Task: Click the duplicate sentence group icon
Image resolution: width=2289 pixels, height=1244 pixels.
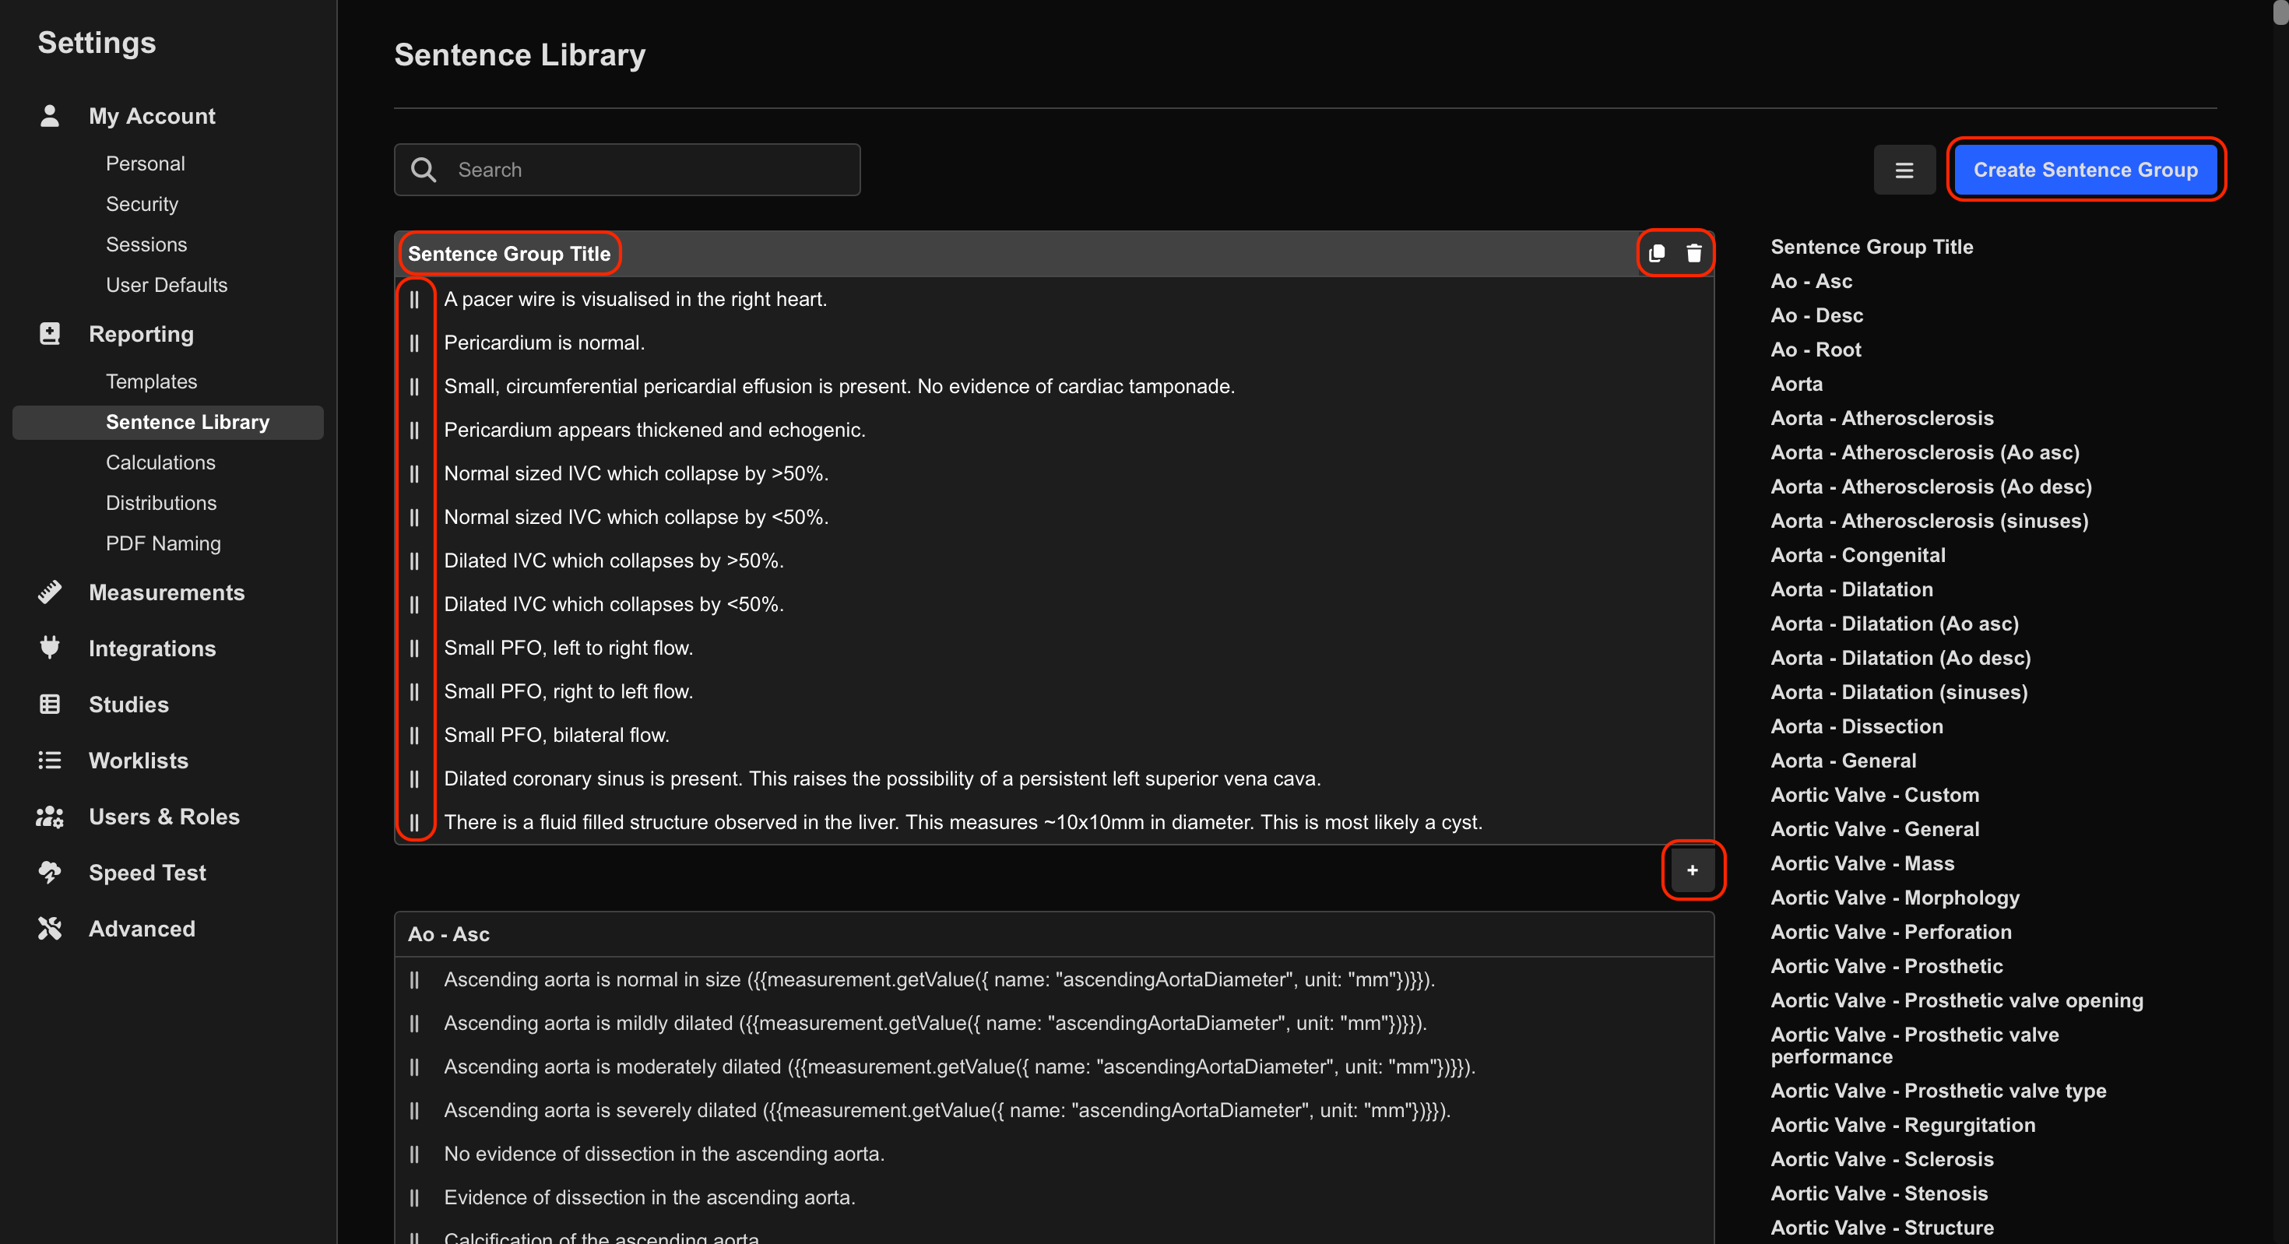Action: click(x=1656, y=254)
